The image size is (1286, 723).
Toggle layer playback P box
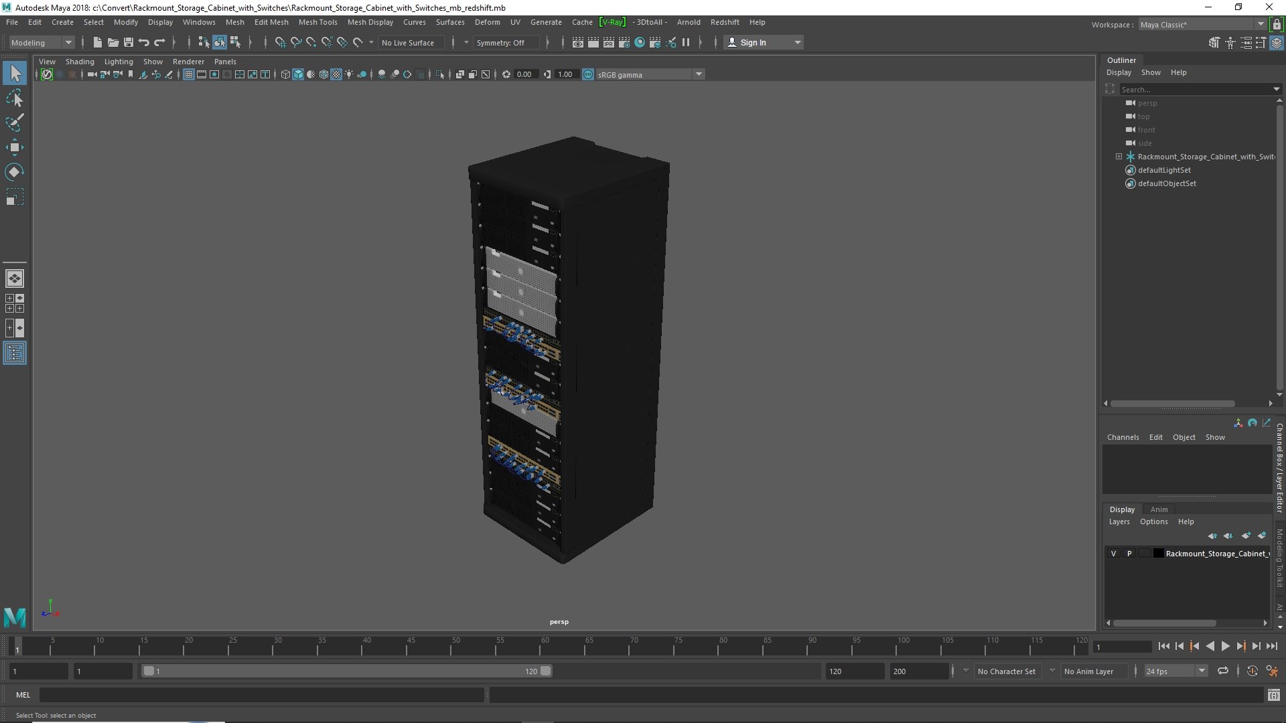[x=1129, y=554]
